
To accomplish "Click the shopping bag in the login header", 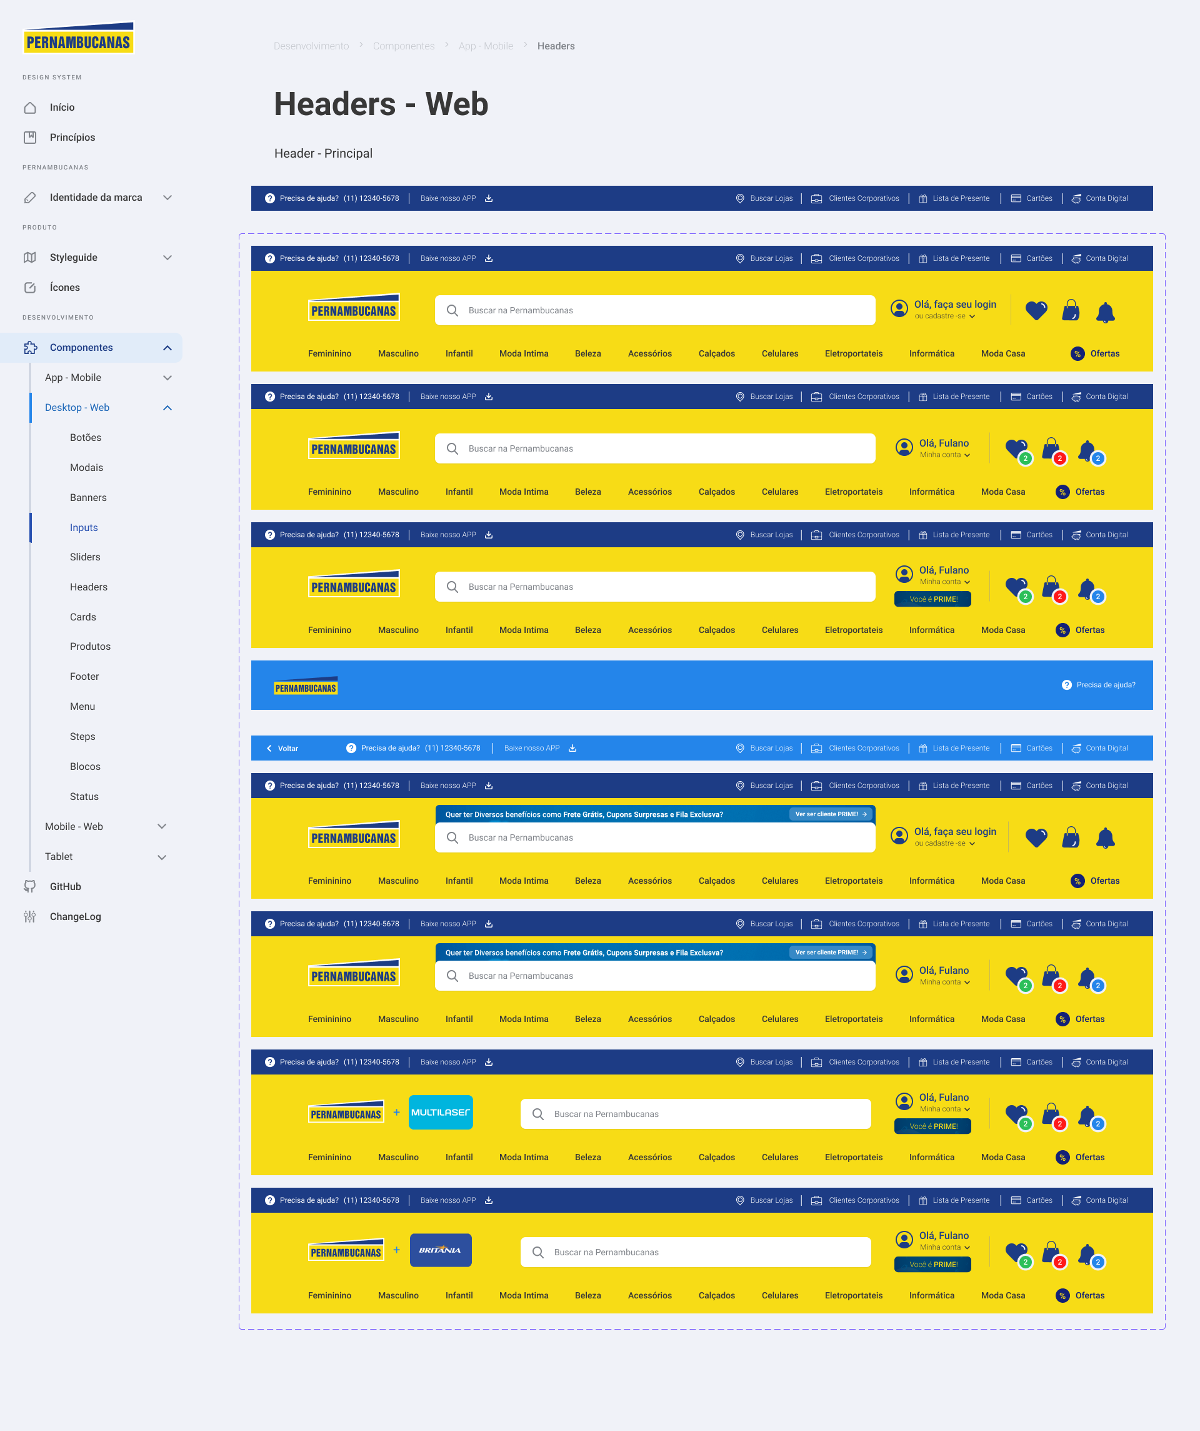I will pyautogui.click(x=1071, y=310).
